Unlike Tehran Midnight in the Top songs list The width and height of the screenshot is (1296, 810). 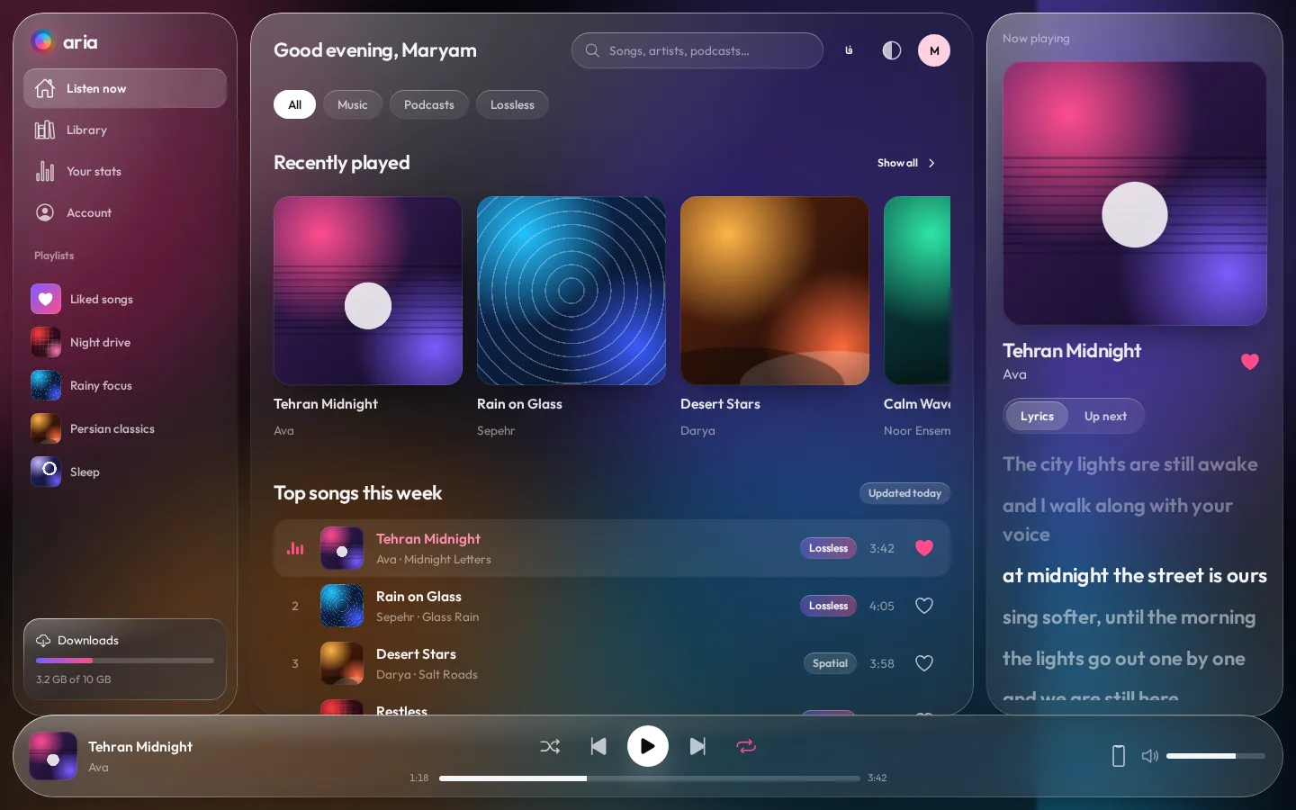point(924,548)
